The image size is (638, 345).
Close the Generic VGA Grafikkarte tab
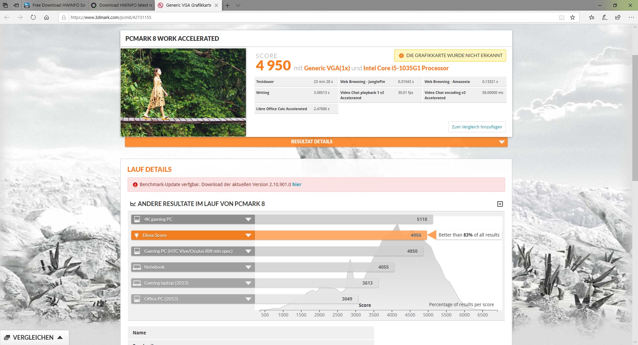pyautogui.click(x=216, y=5)
